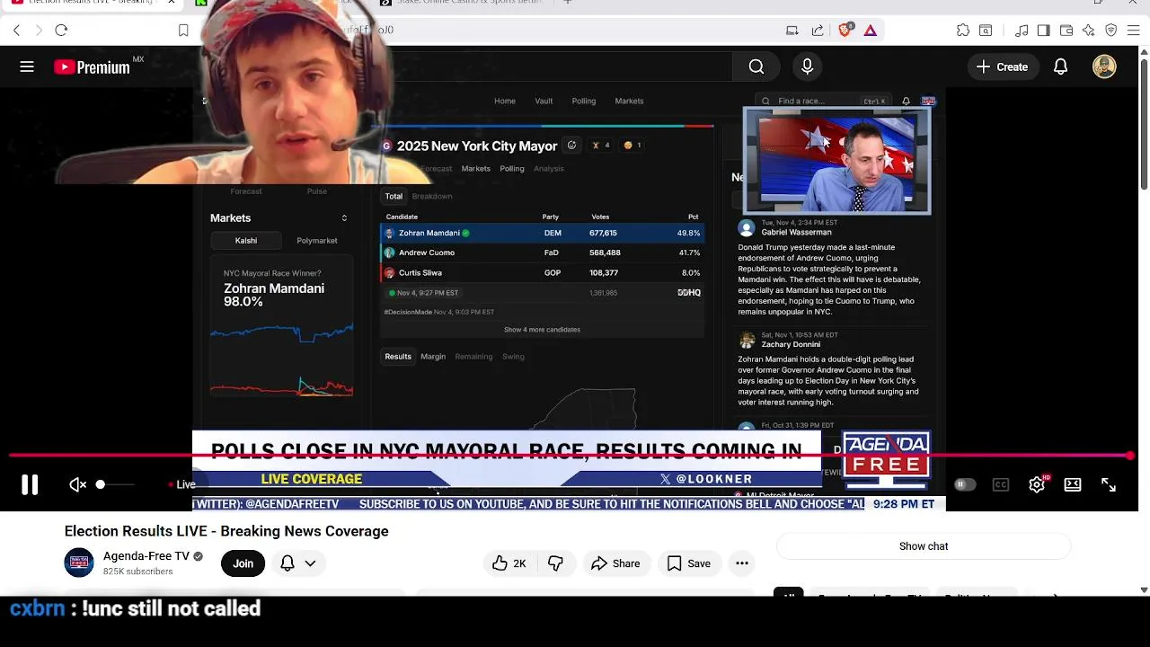This screenshot has width=1150, height=647.
Task: Seek on the red video progress bar
Action: 571,456
